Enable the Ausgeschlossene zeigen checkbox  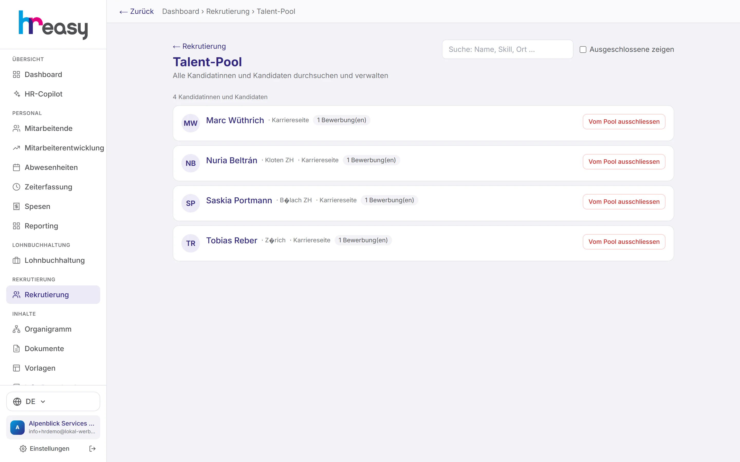click(583, 50)
